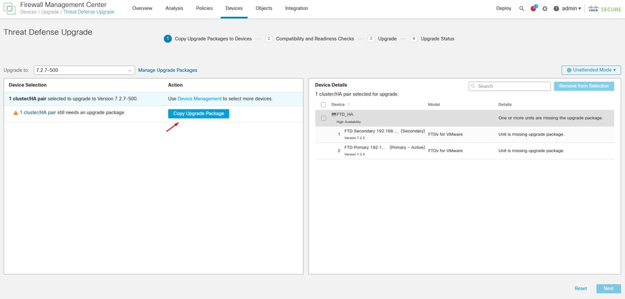The width and height of the screenshot is (625, 299).
Task: Select the FTD Primary device row
Action: pyautogui.click(x=464, y=151)
